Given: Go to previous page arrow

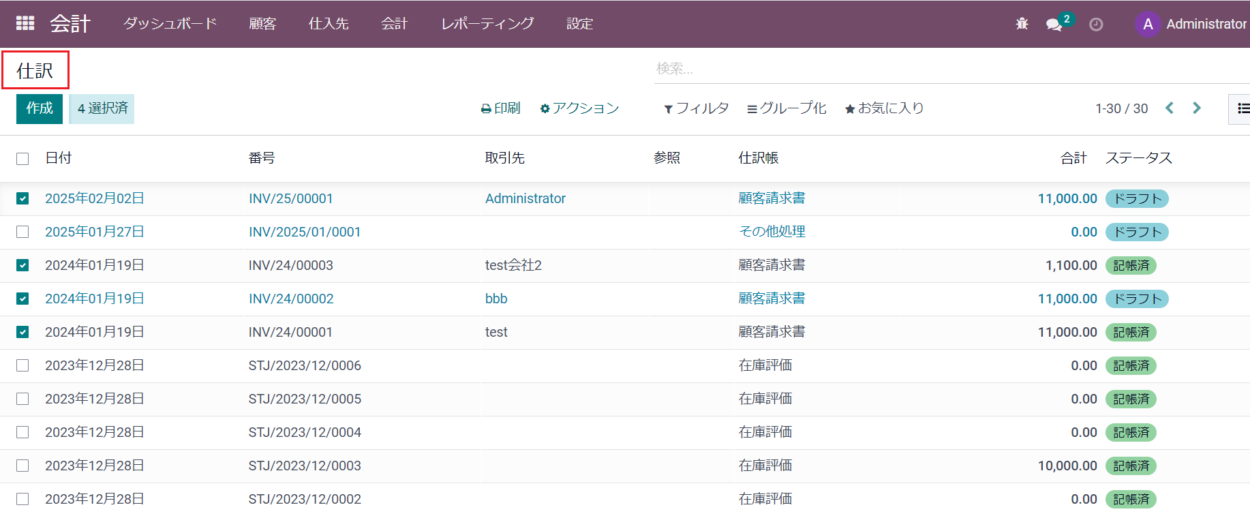Looking at the screenshot, I should coord(1170,108).
